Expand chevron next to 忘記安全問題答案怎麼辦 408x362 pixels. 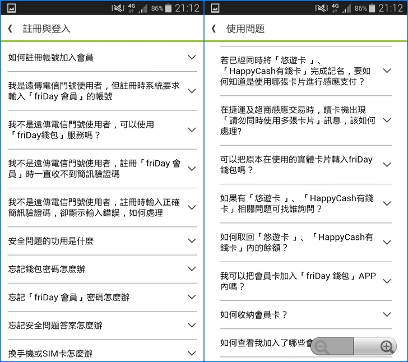tap(192, 325)
